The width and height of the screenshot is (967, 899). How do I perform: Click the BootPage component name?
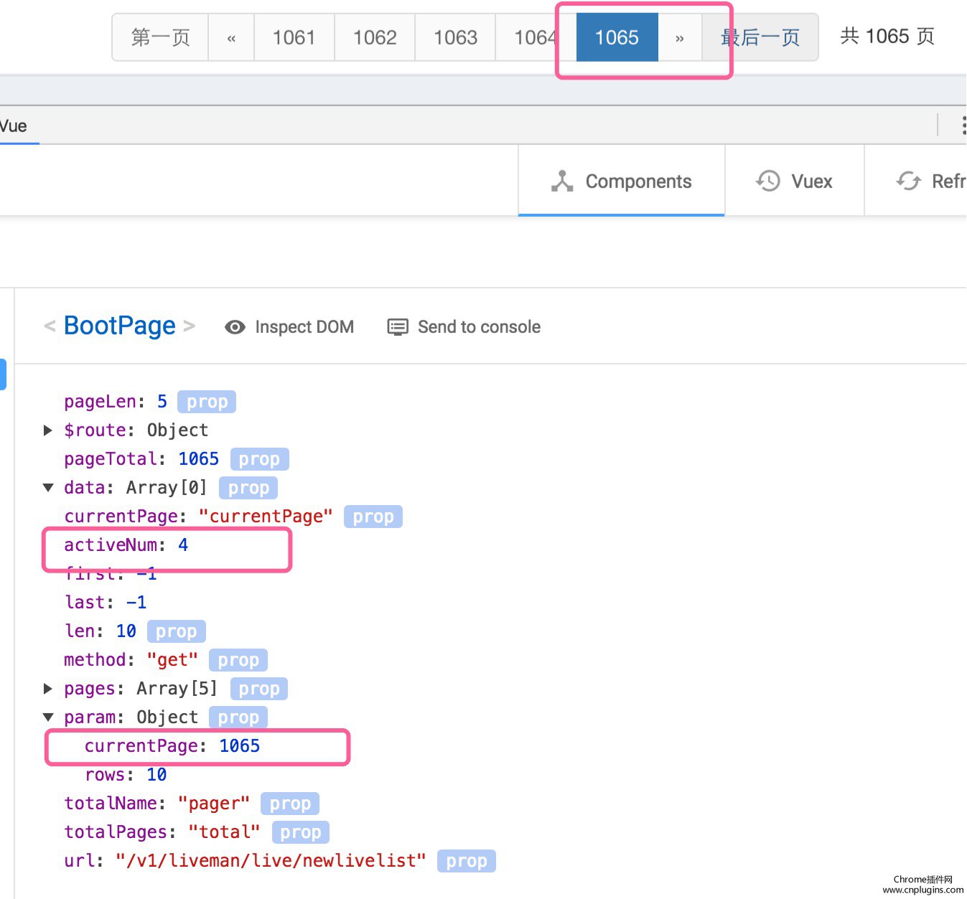(120, 326)
